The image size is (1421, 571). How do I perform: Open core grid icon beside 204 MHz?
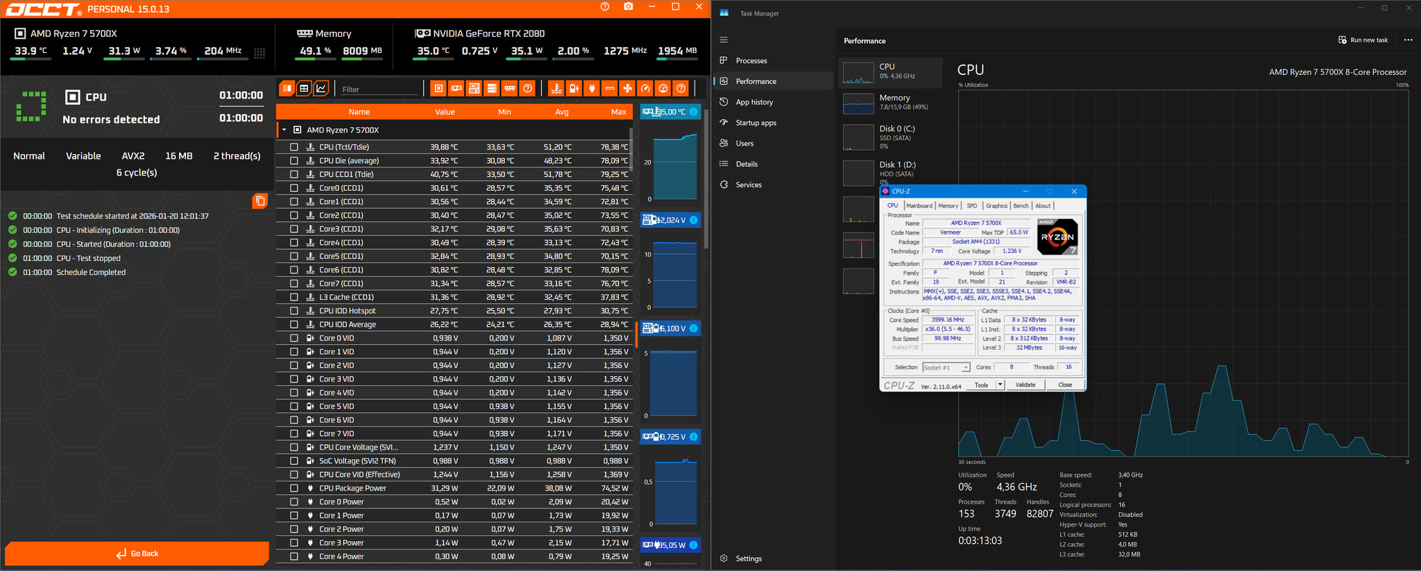click(259, 53)
